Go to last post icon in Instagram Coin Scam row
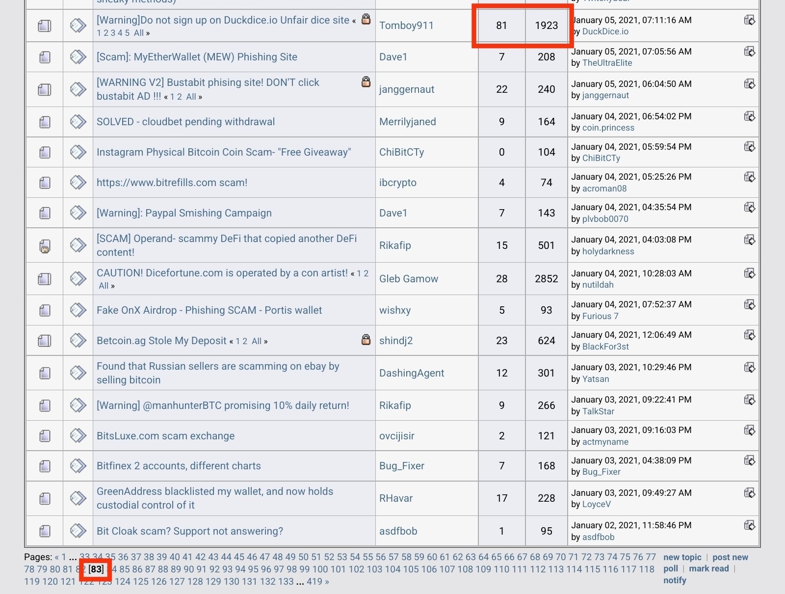Viewport: 785px width, 594px height. (750, 147)
